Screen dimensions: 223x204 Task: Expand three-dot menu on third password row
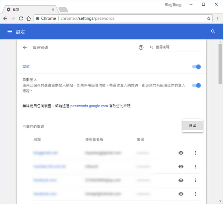point(195,180)
